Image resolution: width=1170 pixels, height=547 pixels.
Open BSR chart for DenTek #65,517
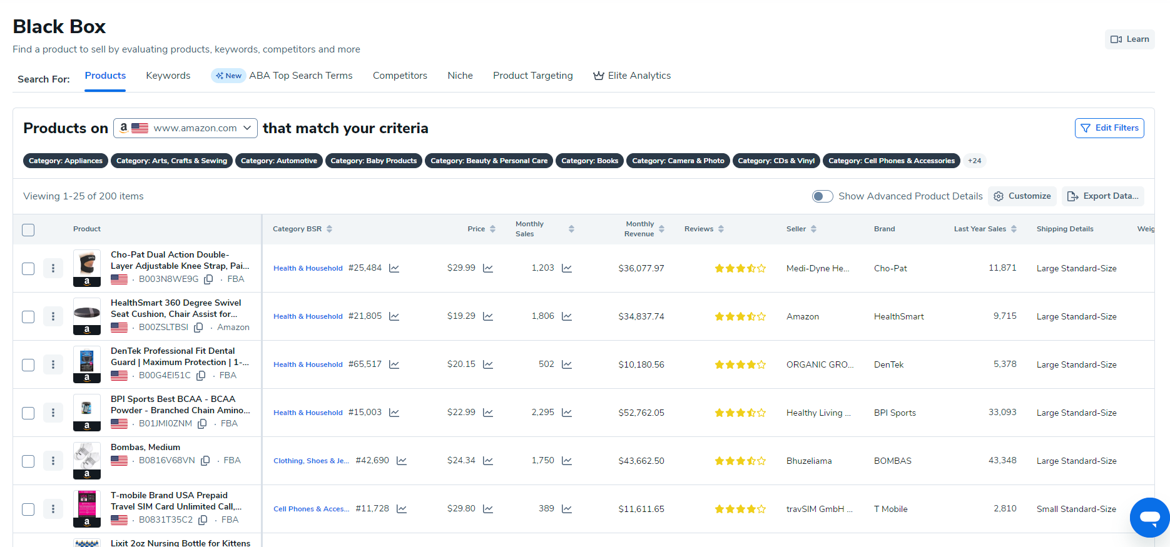[394, 364]
